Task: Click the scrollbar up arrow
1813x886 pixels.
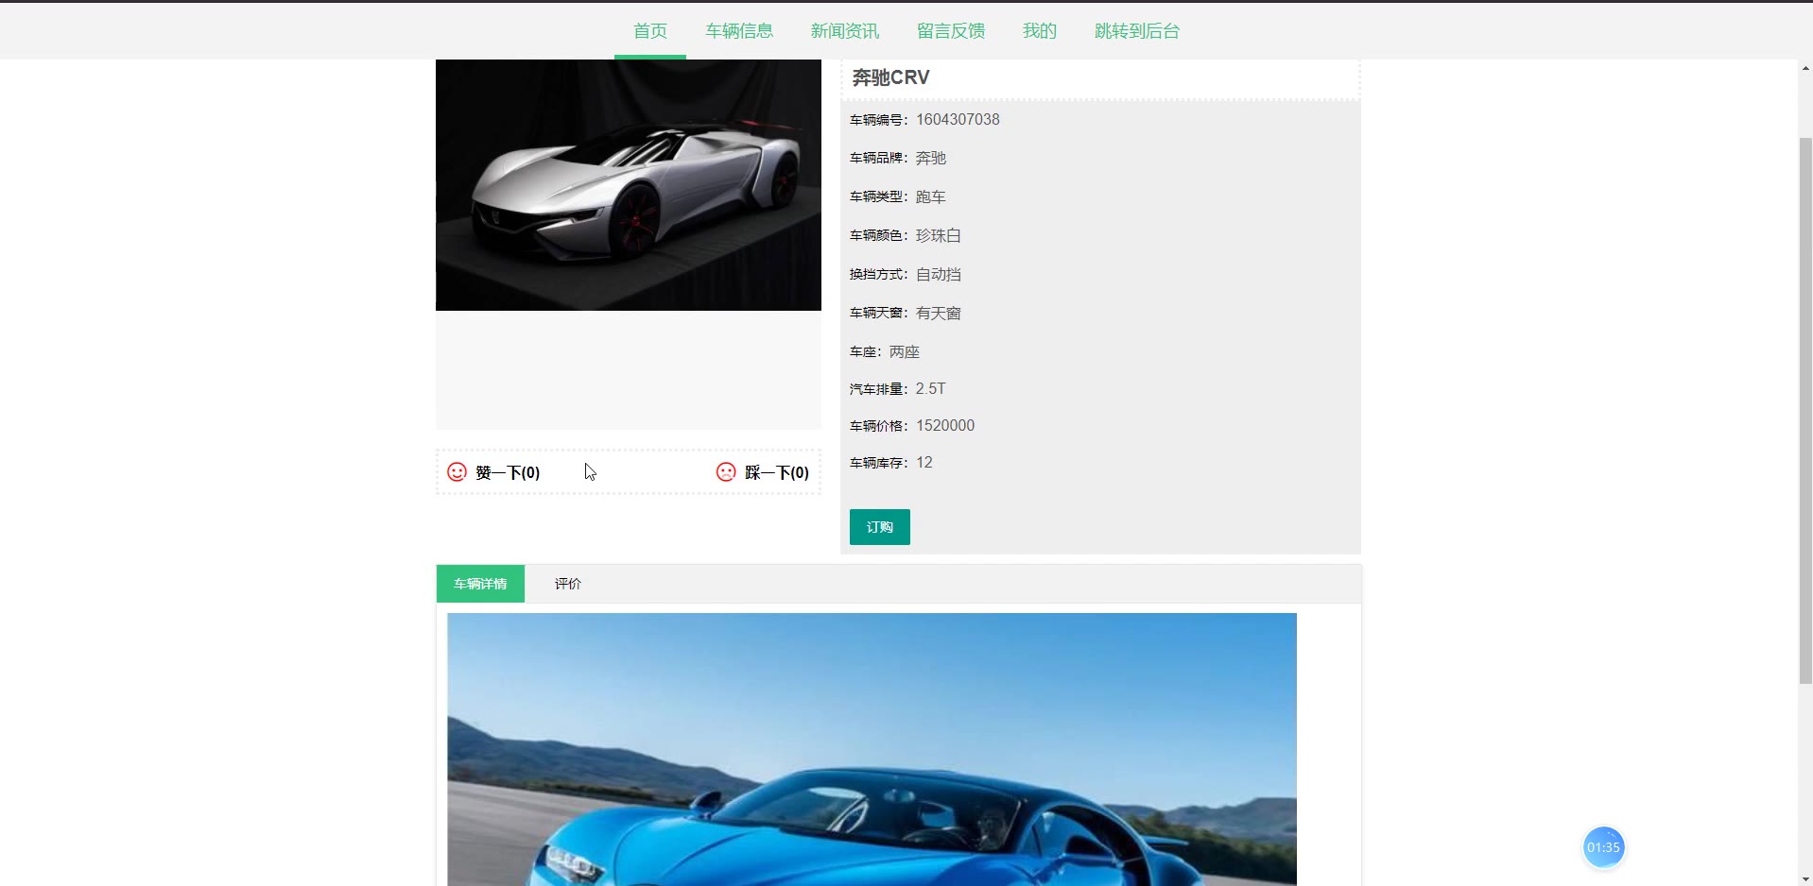Action: click(1805, 69)
